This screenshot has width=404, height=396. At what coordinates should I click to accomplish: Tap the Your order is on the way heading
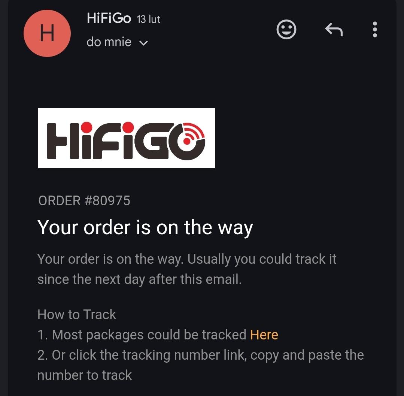coord(145,228)
